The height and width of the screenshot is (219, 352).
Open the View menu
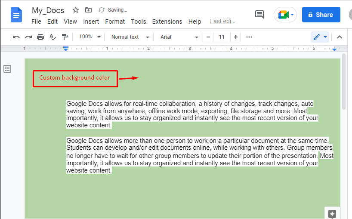[x=70, y=22]
